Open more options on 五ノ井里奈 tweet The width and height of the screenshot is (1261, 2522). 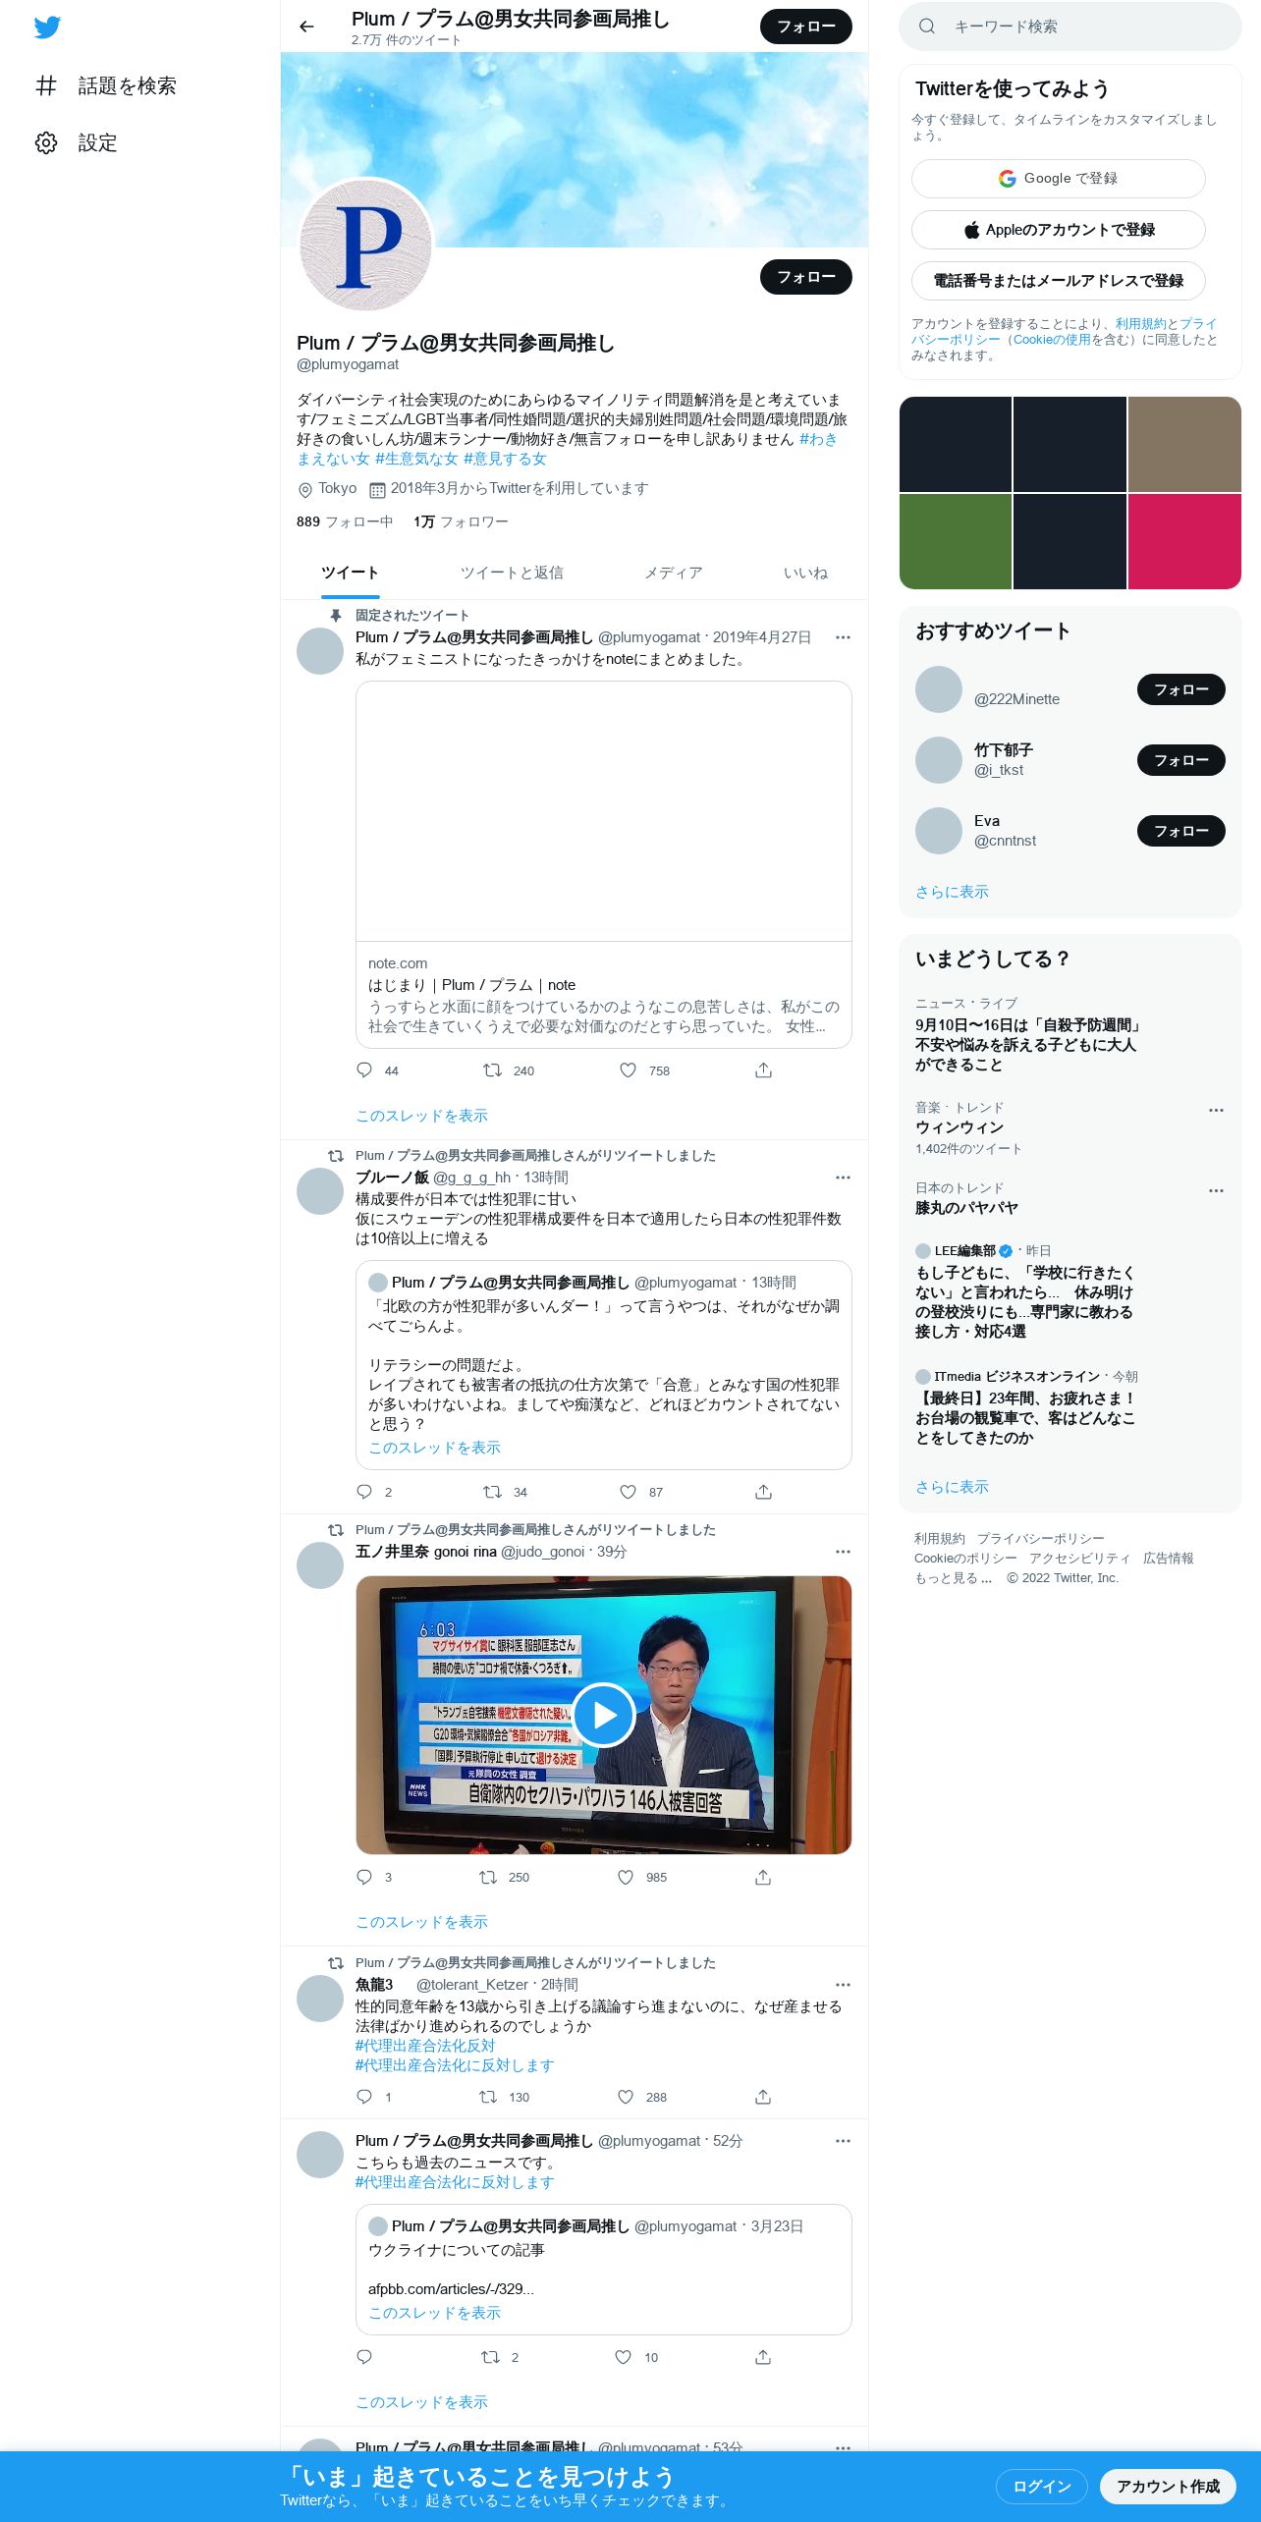pyautogui.click(x=843, y=1552)
